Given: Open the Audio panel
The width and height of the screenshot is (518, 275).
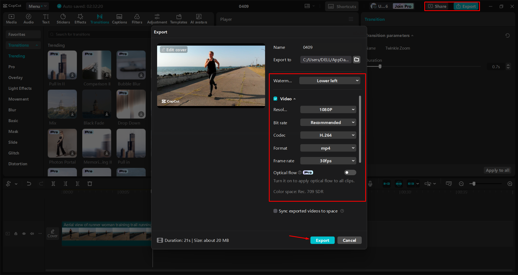Looking at the screenshot, I should click(28, 19).
